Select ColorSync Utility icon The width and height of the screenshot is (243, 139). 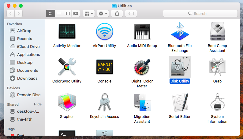pos(67,67)
